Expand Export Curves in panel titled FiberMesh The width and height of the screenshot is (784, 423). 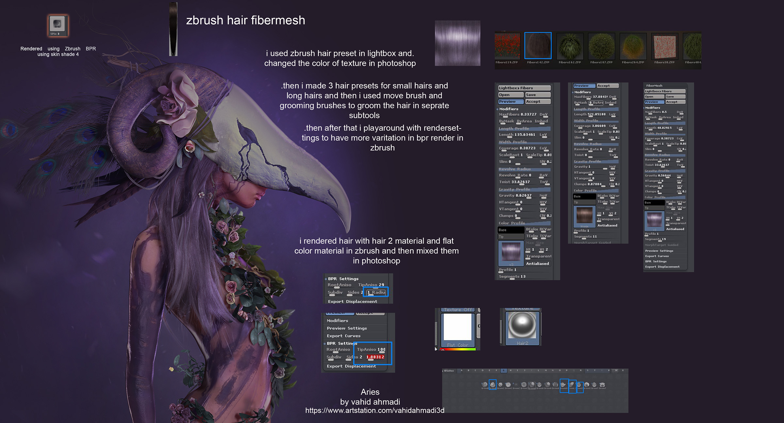coord(657,256)
